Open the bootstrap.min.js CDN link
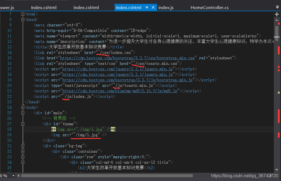Viewport: 281px width, 181px height. [127, 80]
